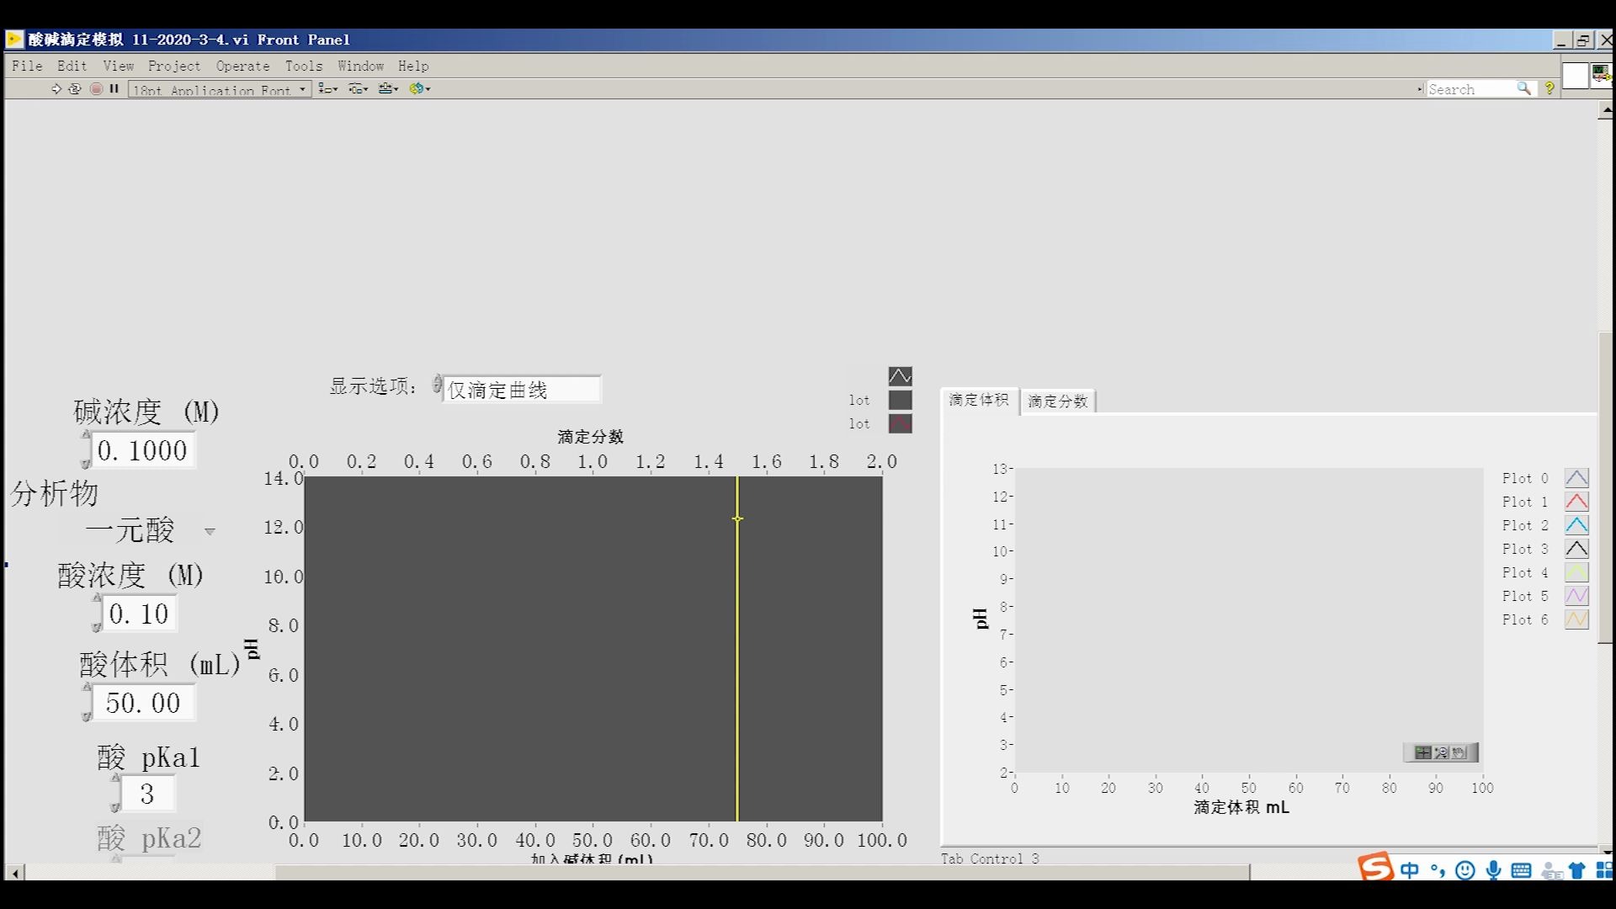Viewport: 1616px width, 909px height.
Task: Click the pKa1 value field 3
Action: click(148, 794)
